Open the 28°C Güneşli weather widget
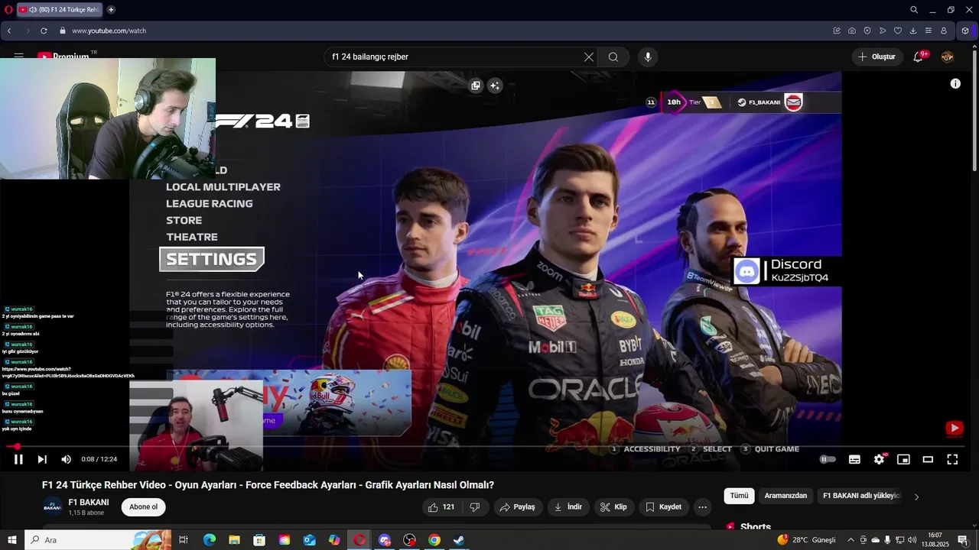The image size is (979, 550). (x=806, y=540)
